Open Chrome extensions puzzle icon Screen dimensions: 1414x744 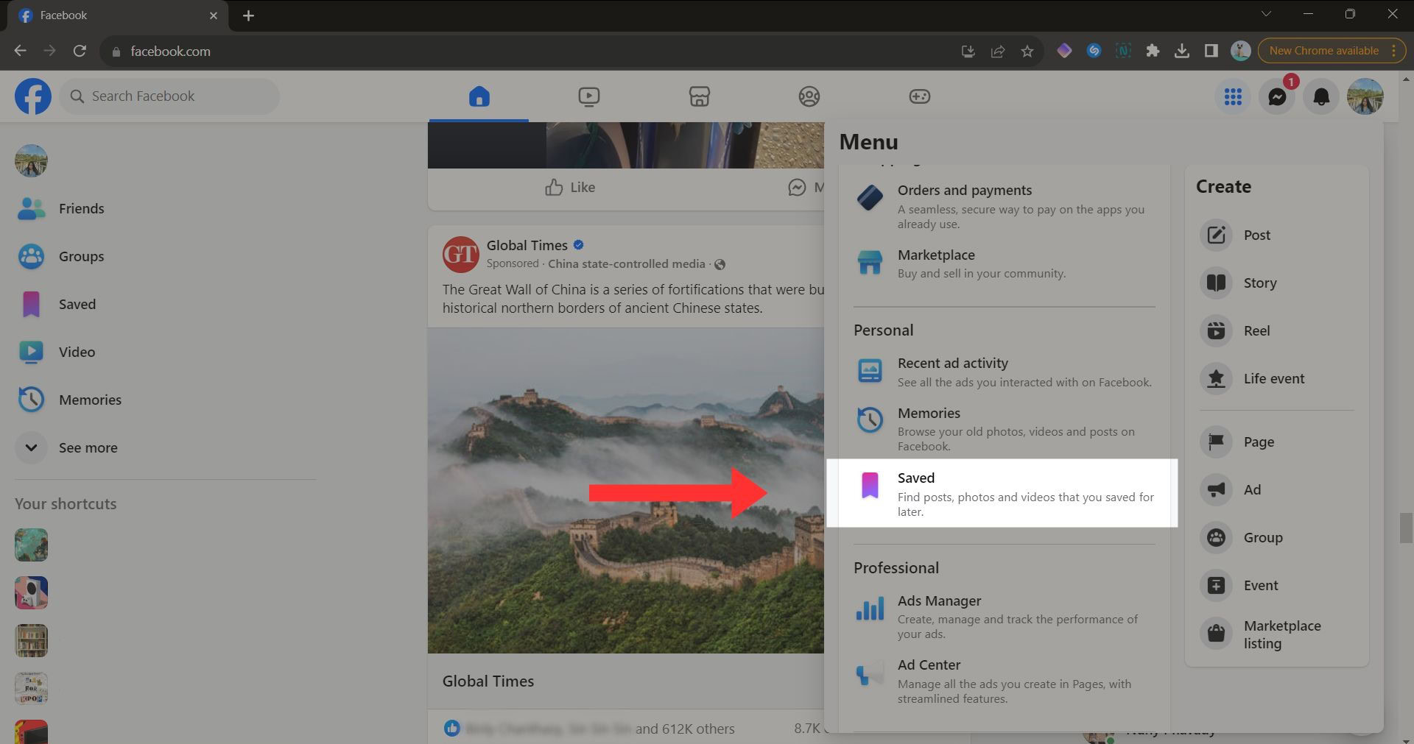click(x=1153, y=51)
